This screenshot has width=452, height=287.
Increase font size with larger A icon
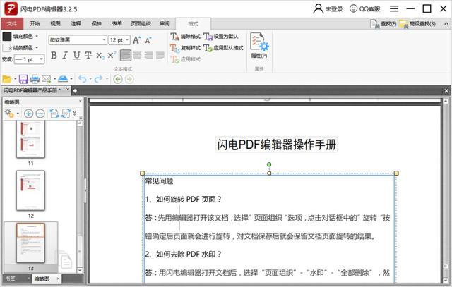coord(136,39)
